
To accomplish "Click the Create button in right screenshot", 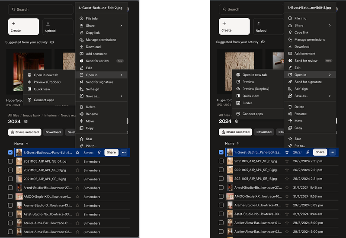I will (234, 26).
